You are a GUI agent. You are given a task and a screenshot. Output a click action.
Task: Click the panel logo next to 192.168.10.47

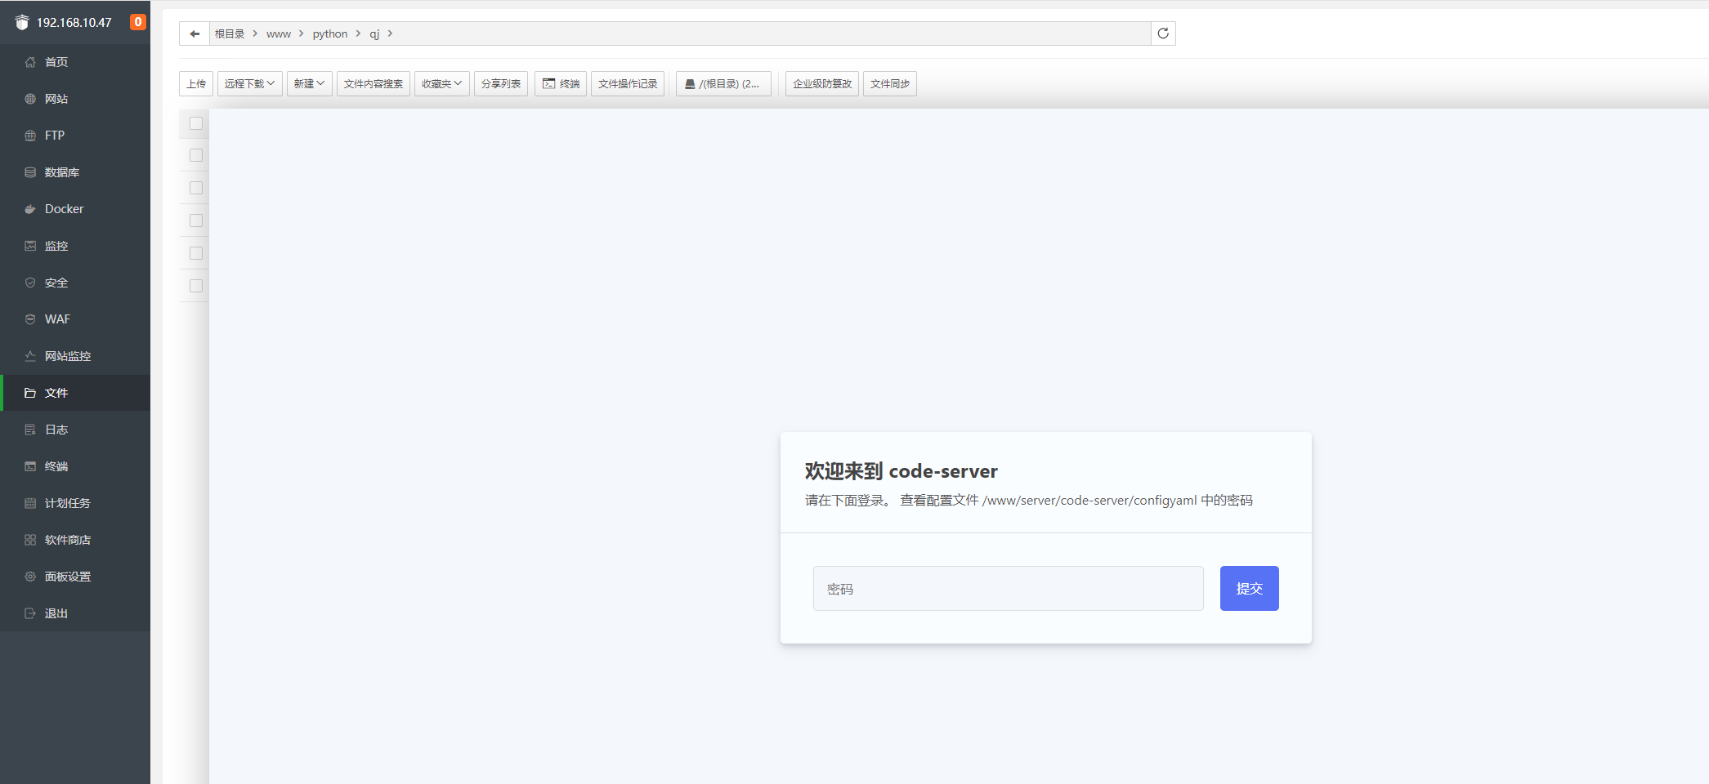[22, 22]
